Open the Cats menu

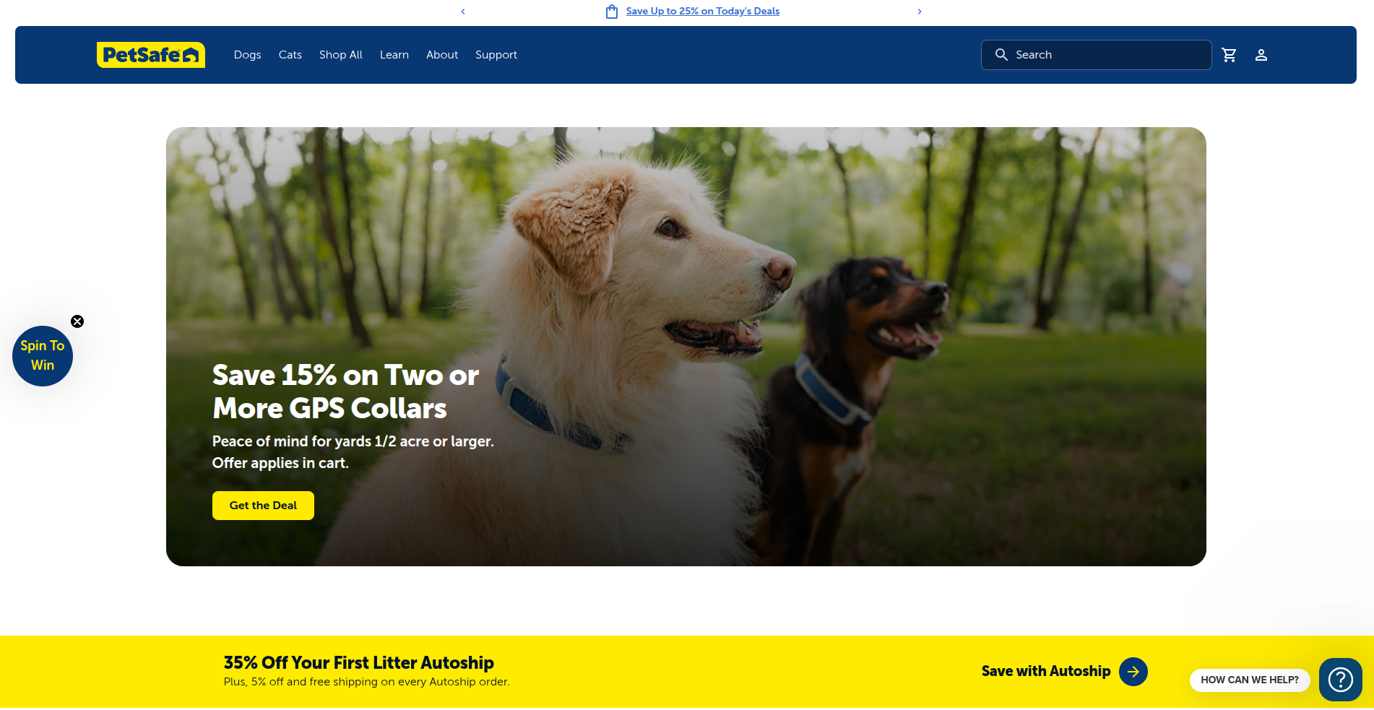pos(290,55)
